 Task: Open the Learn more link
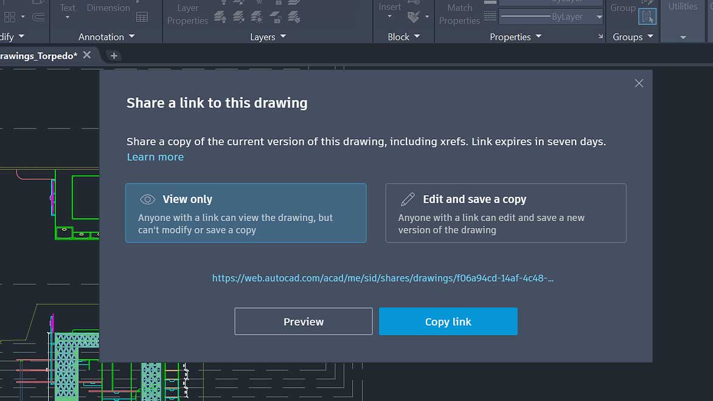155,157
